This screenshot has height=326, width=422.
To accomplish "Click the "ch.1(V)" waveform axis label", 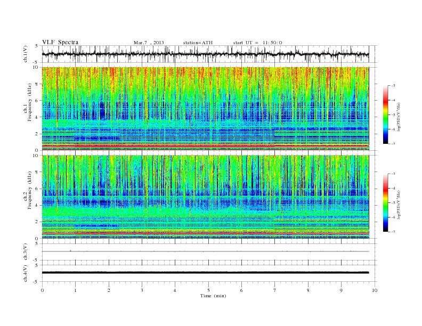I will pos(26,54).
